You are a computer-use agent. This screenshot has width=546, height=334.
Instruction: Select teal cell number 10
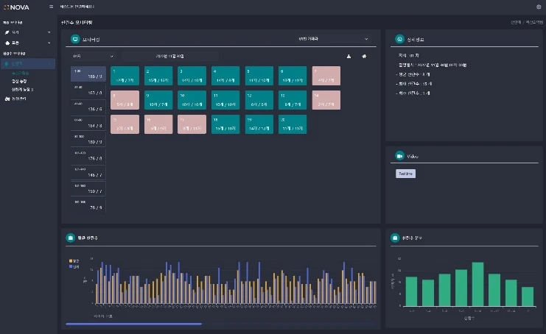tap(192, 100)
